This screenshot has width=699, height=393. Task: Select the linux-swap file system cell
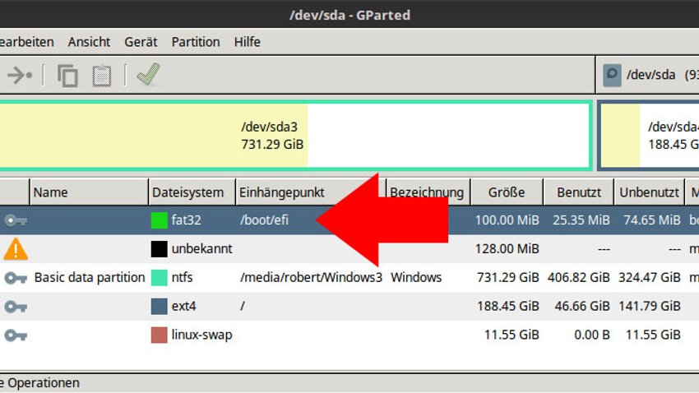202,335
